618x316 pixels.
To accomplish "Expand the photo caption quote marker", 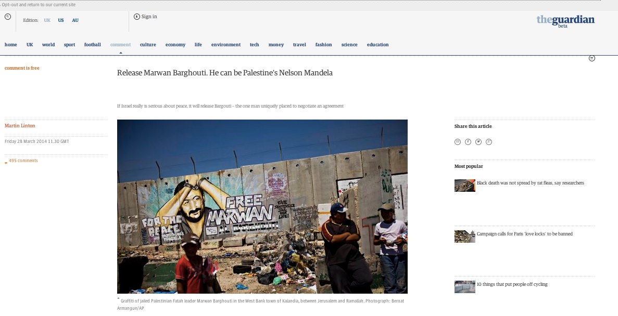I will click(x=118, y=299).
